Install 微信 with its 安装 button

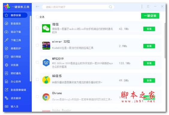tap(149, 29)
